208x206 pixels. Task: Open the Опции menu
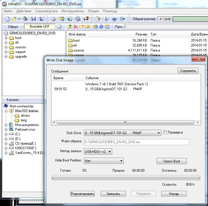pyautogui.click(x=93, y=11)
